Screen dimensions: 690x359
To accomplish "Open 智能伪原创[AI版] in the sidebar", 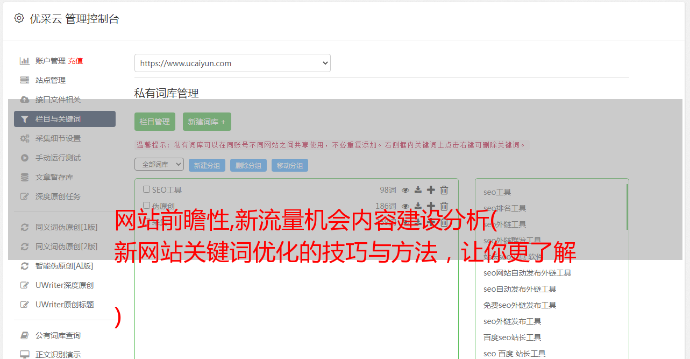I will click(65, 266).
